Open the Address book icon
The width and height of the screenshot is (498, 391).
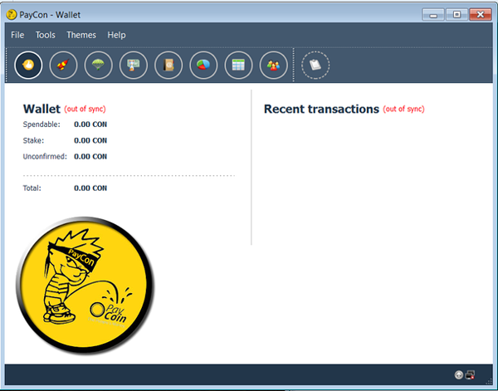click(168, 65)
